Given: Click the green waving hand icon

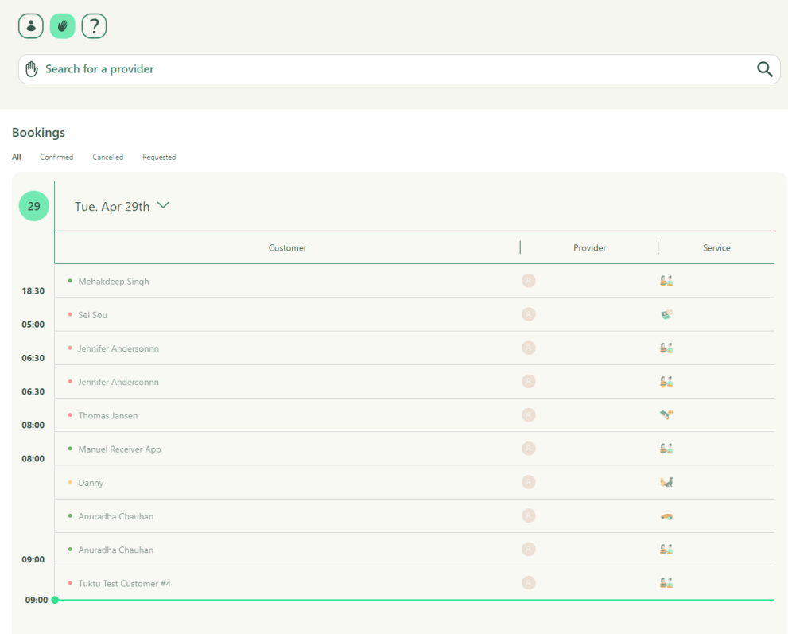Looking at the screenshot, I should pyautogui.click(x=62, y=26).
